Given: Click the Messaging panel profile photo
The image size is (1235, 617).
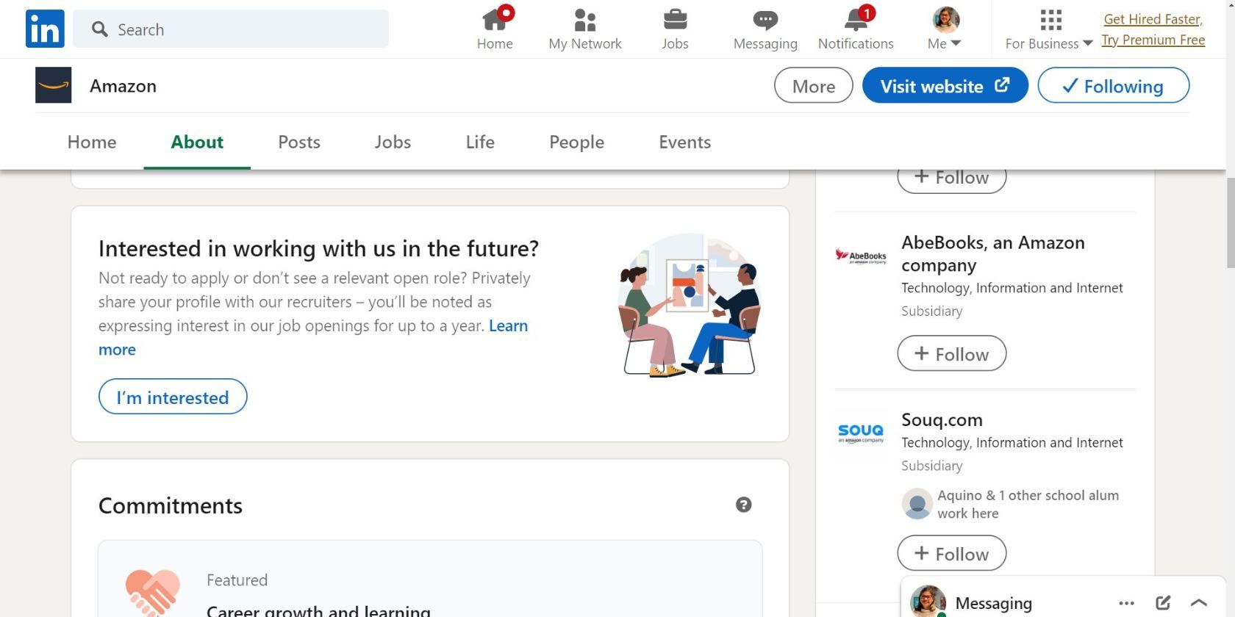Looking at the screenshot, I should click(x=928, y=602).
